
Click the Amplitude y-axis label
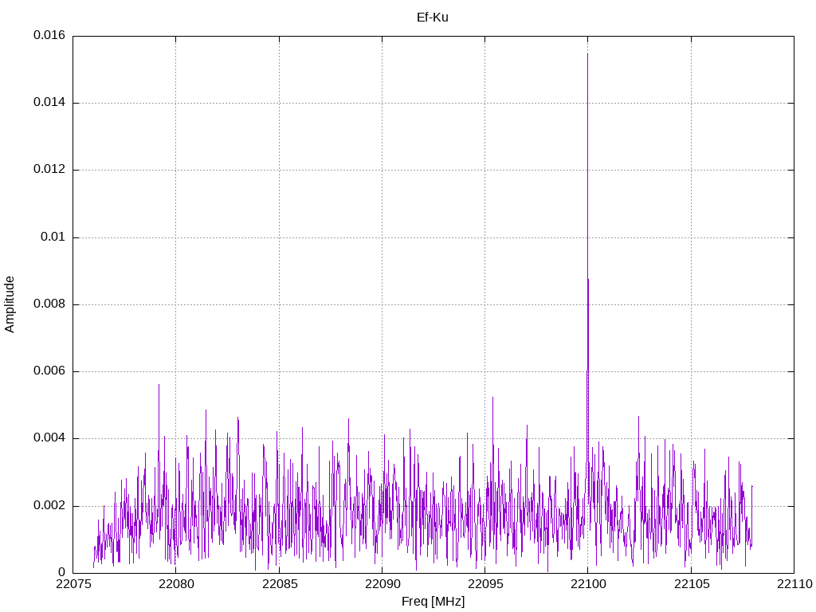pos(10,304)
